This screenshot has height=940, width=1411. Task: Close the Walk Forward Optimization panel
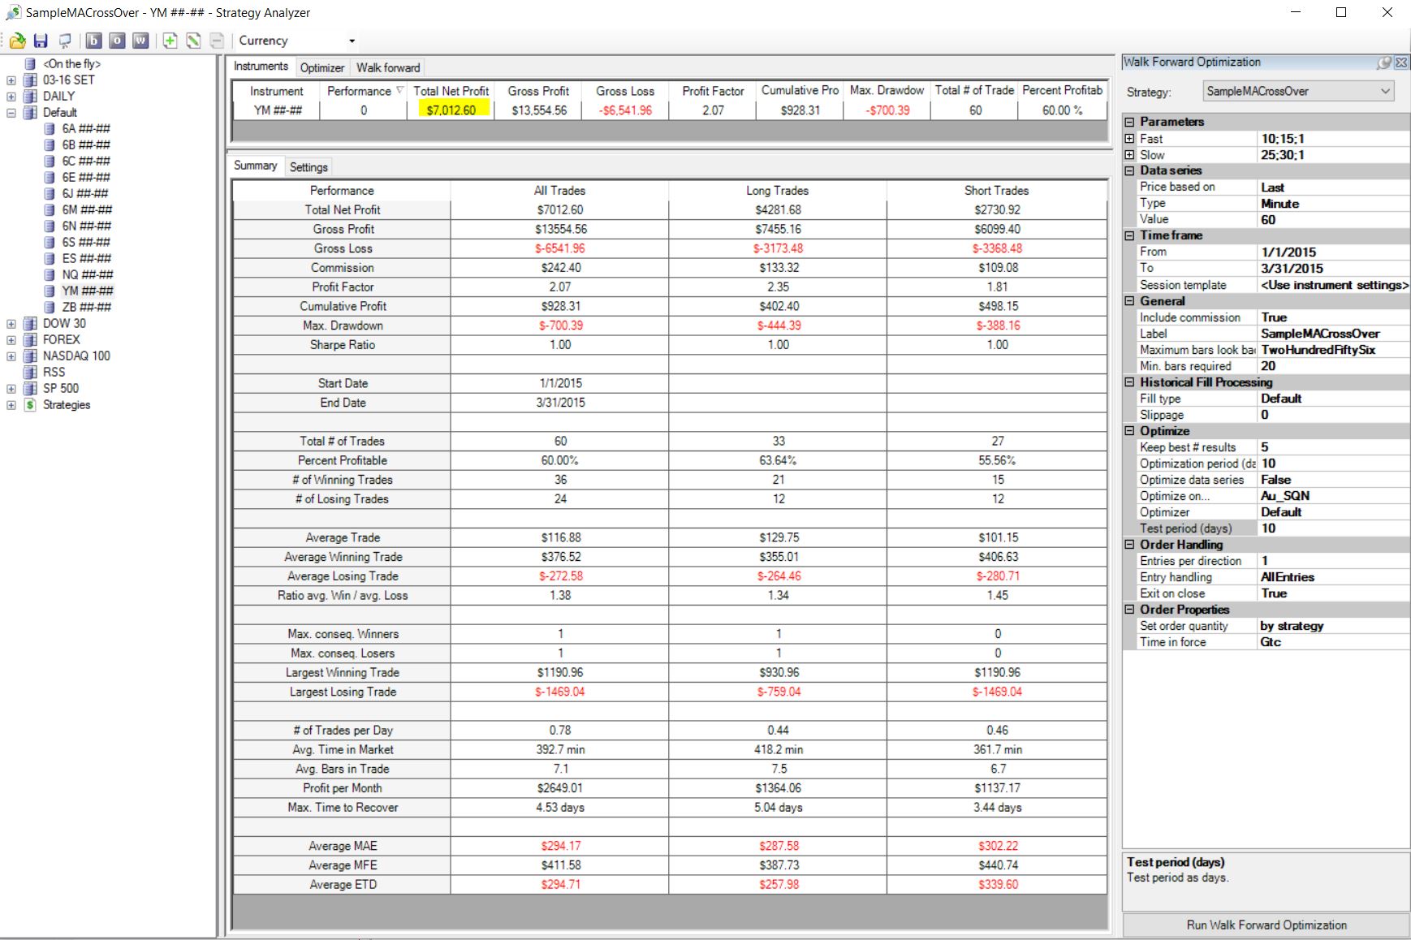(x=1401, y=63)
